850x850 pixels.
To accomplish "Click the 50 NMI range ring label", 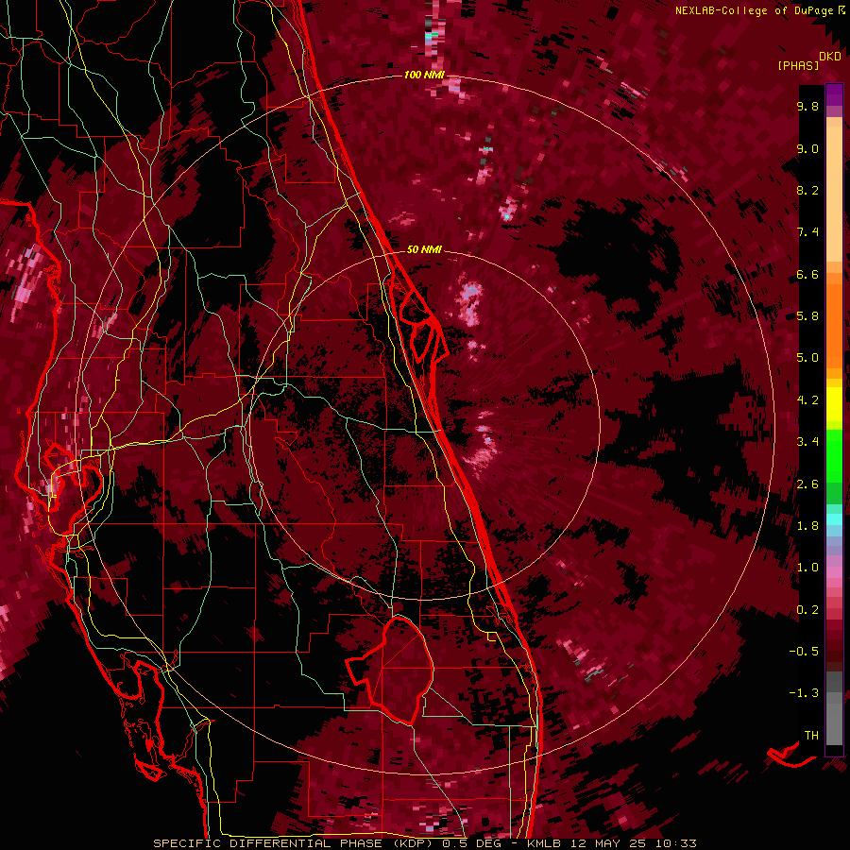I will [x=424, y=249].
